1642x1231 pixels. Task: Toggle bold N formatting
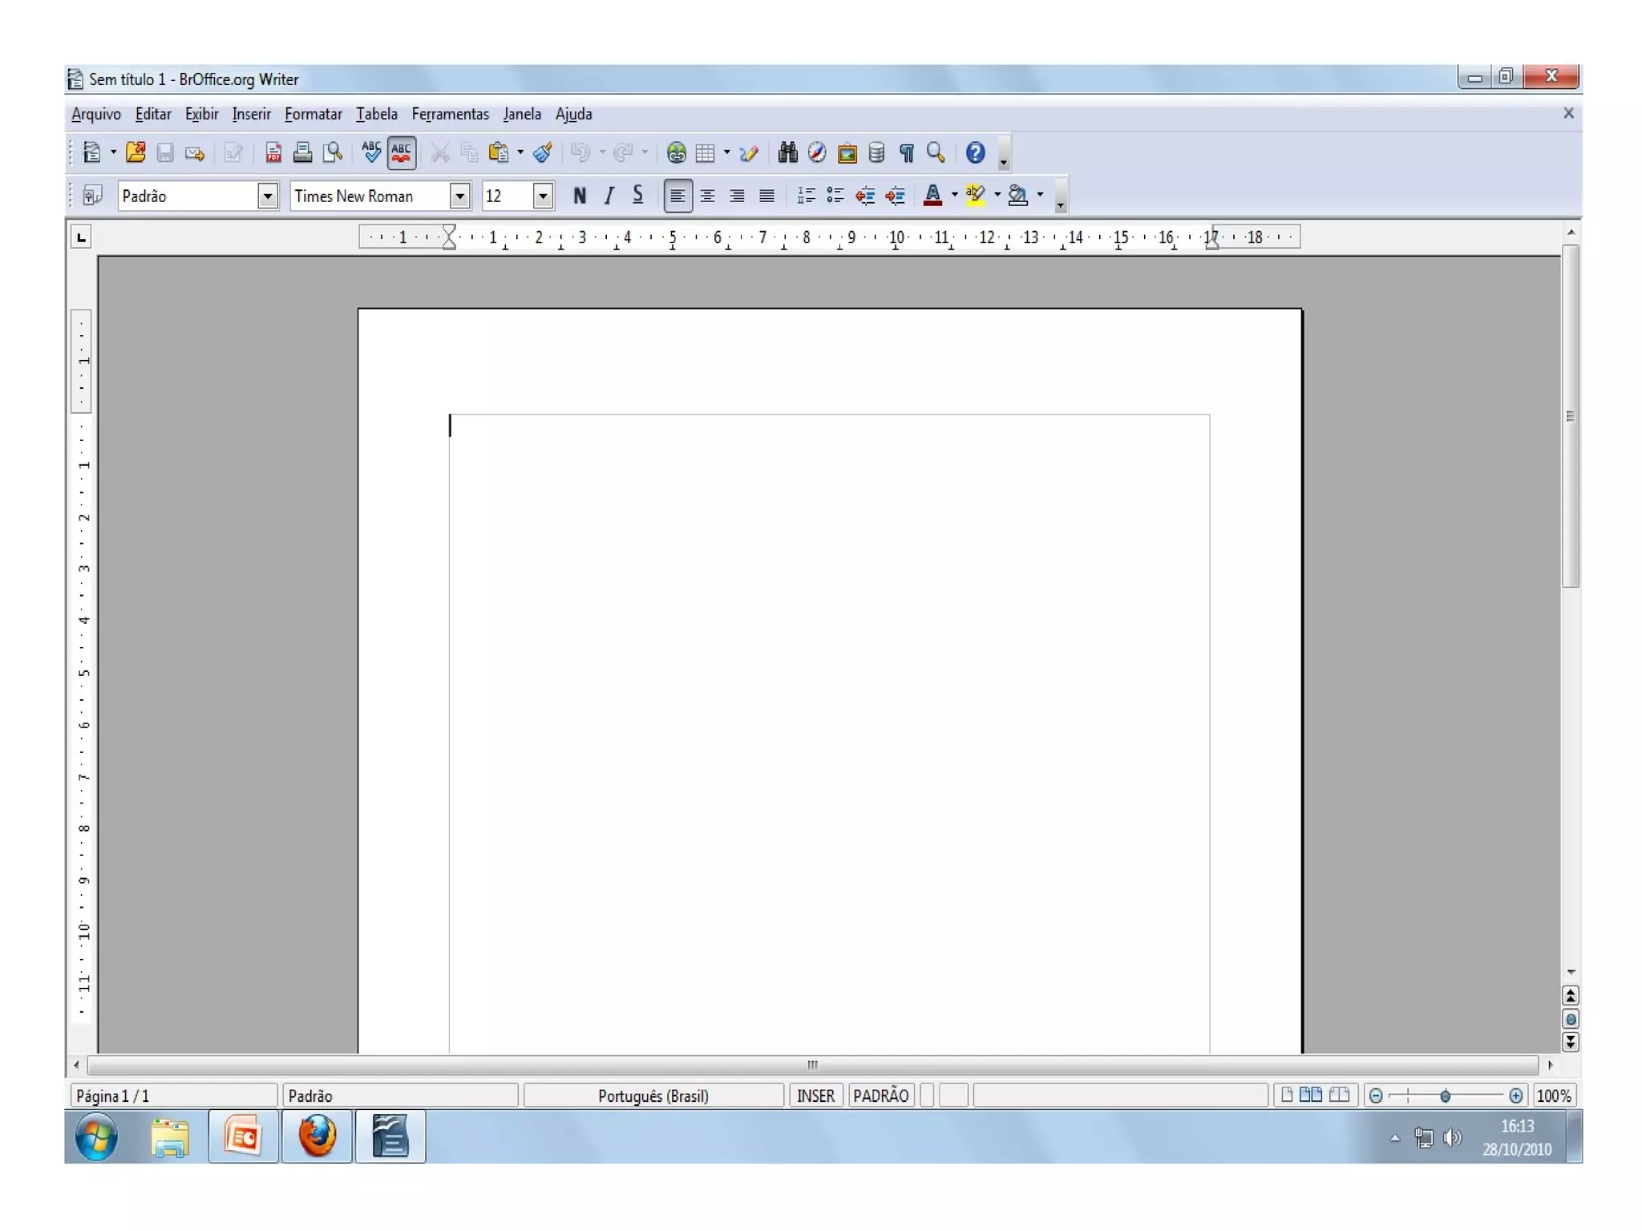pos(580,196)
